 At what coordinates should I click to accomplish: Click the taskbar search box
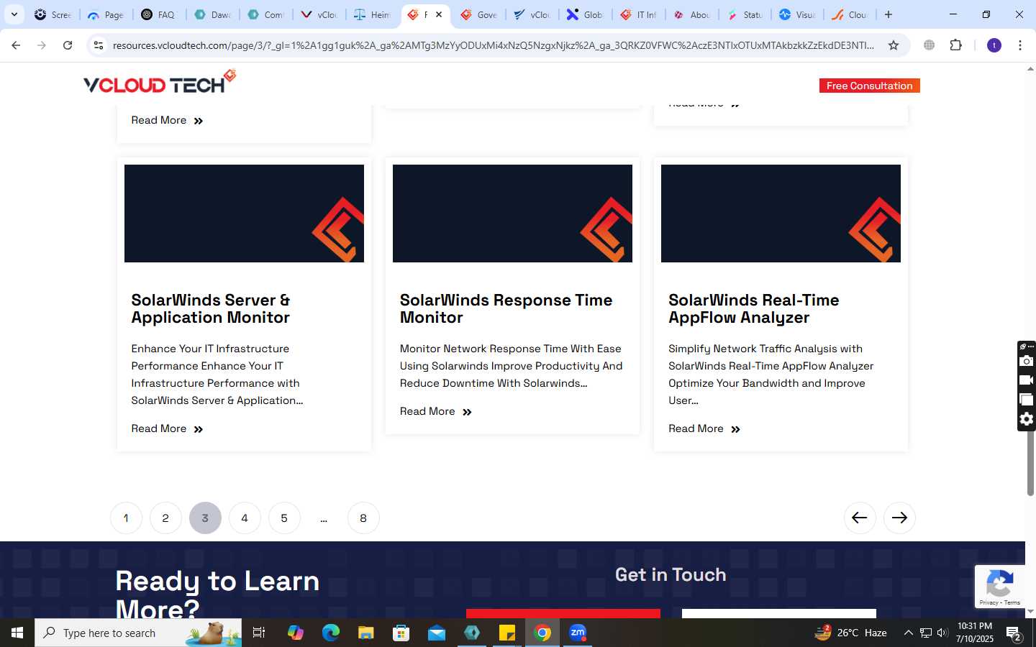point(138,633)
